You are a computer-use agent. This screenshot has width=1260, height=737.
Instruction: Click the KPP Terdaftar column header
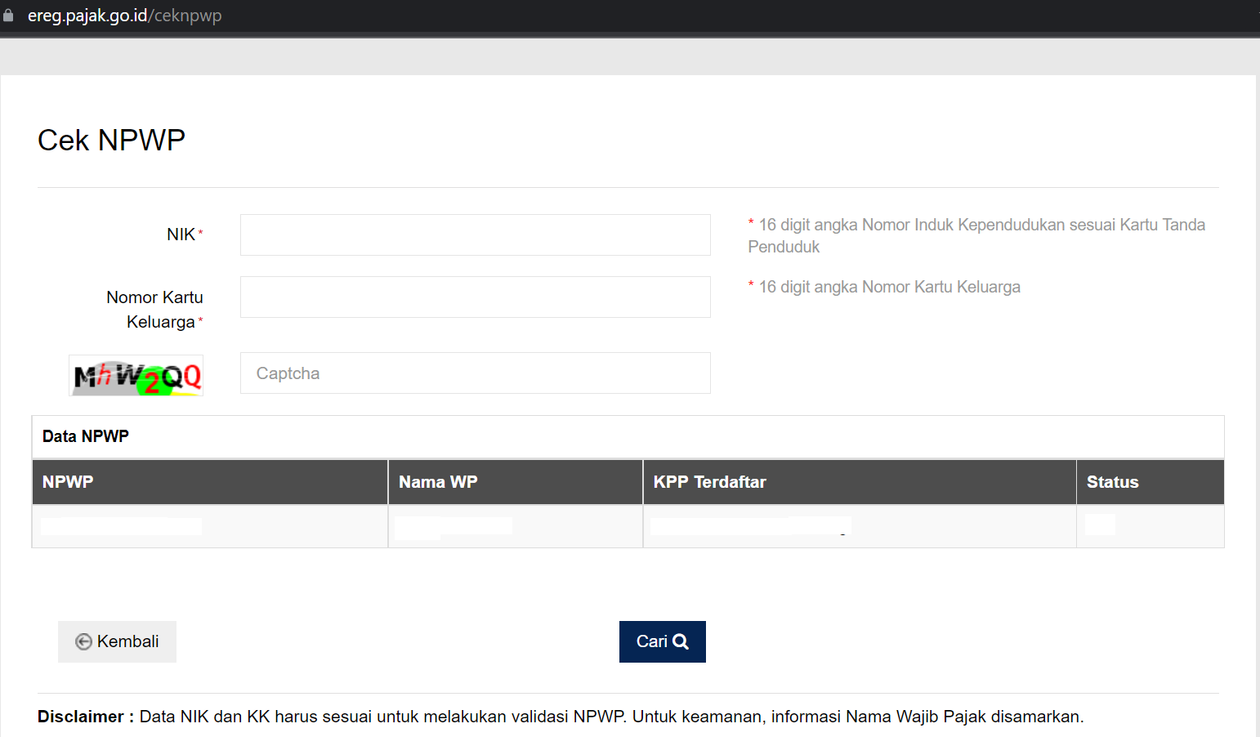[709, 482]
